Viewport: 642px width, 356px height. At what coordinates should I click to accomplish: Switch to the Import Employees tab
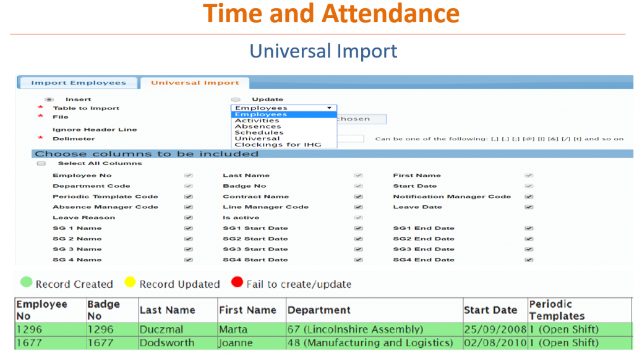(79, 83)
